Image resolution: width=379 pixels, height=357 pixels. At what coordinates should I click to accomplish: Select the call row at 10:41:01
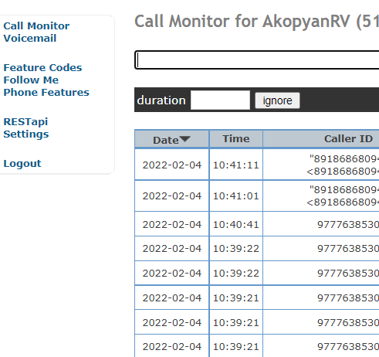pos(257,196)
